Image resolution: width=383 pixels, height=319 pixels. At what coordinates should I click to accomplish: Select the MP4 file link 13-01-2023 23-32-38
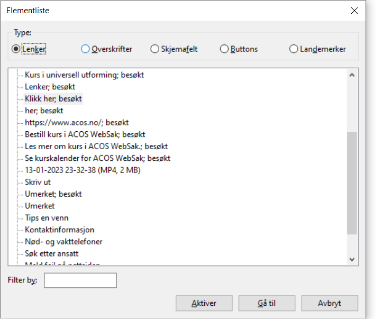(82, 170)
